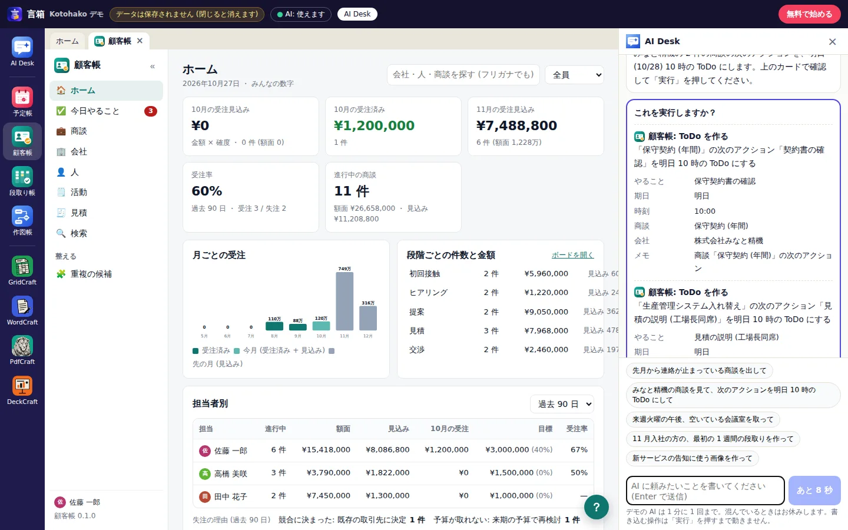Collapse the 顧客帳 sidebar
The image size is (848, 530).
pos(153,66)
